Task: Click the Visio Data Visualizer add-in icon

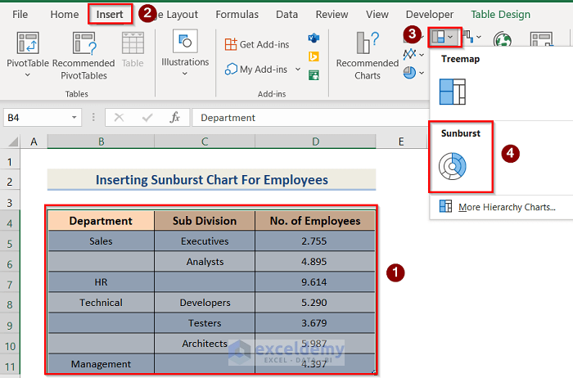Action: 314,39
